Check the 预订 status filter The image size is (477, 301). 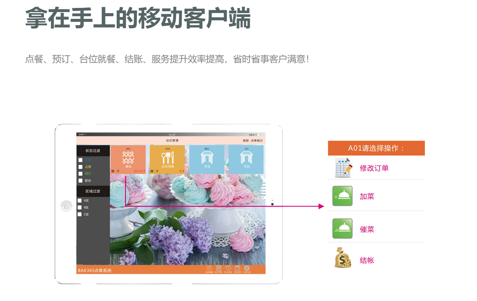coord(80,173)
